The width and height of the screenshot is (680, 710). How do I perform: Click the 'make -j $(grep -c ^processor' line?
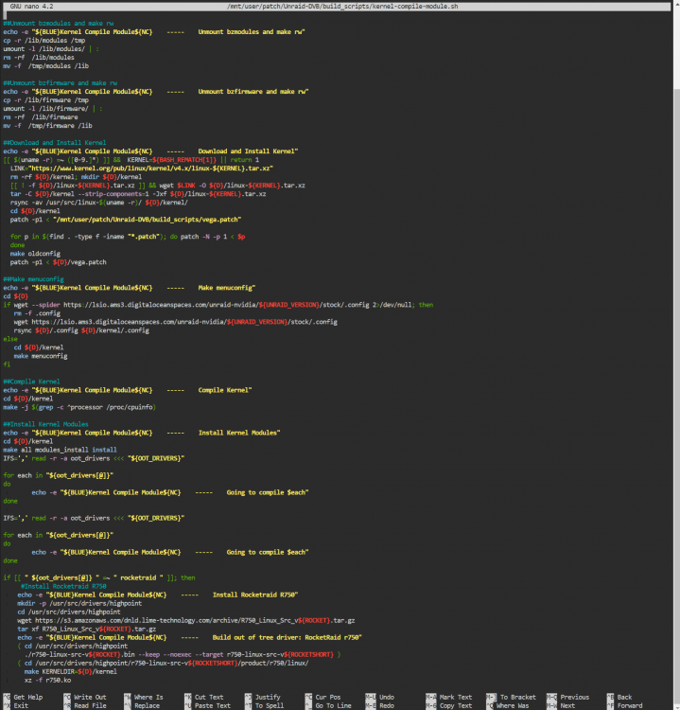point(79,407)
